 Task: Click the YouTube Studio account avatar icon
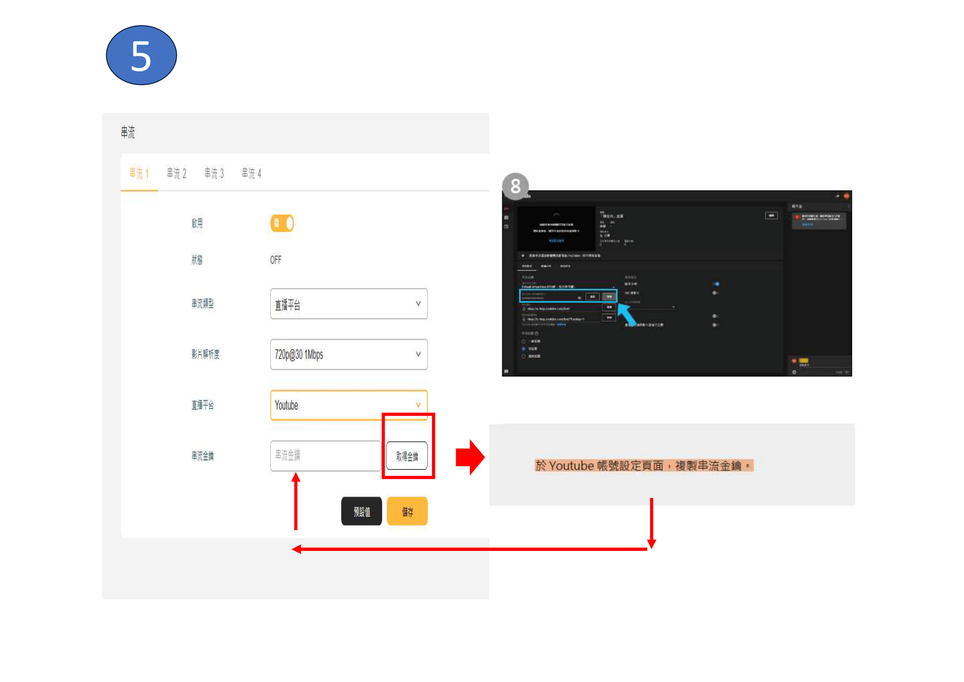(x=846, y=196)
